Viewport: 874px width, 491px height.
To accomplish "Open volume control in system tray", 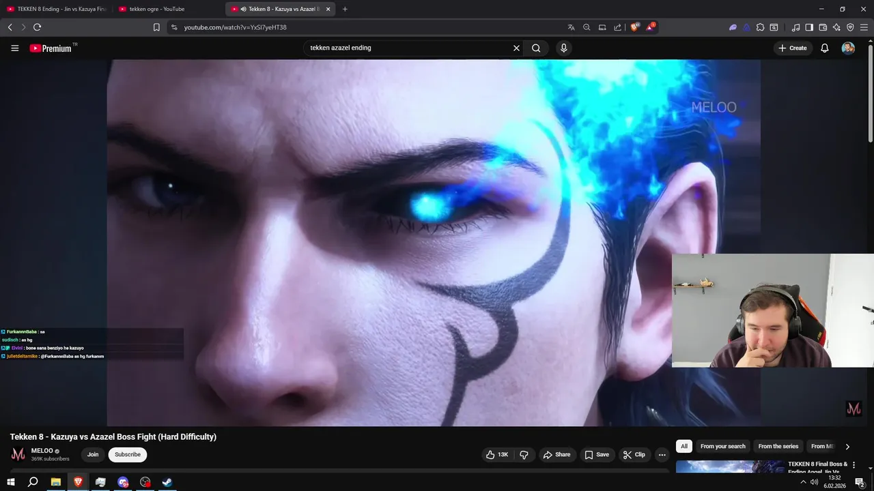I will tap(814, 482).
